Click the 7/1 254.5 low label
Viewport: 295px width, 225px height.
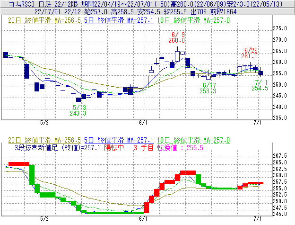coord(260,85)
